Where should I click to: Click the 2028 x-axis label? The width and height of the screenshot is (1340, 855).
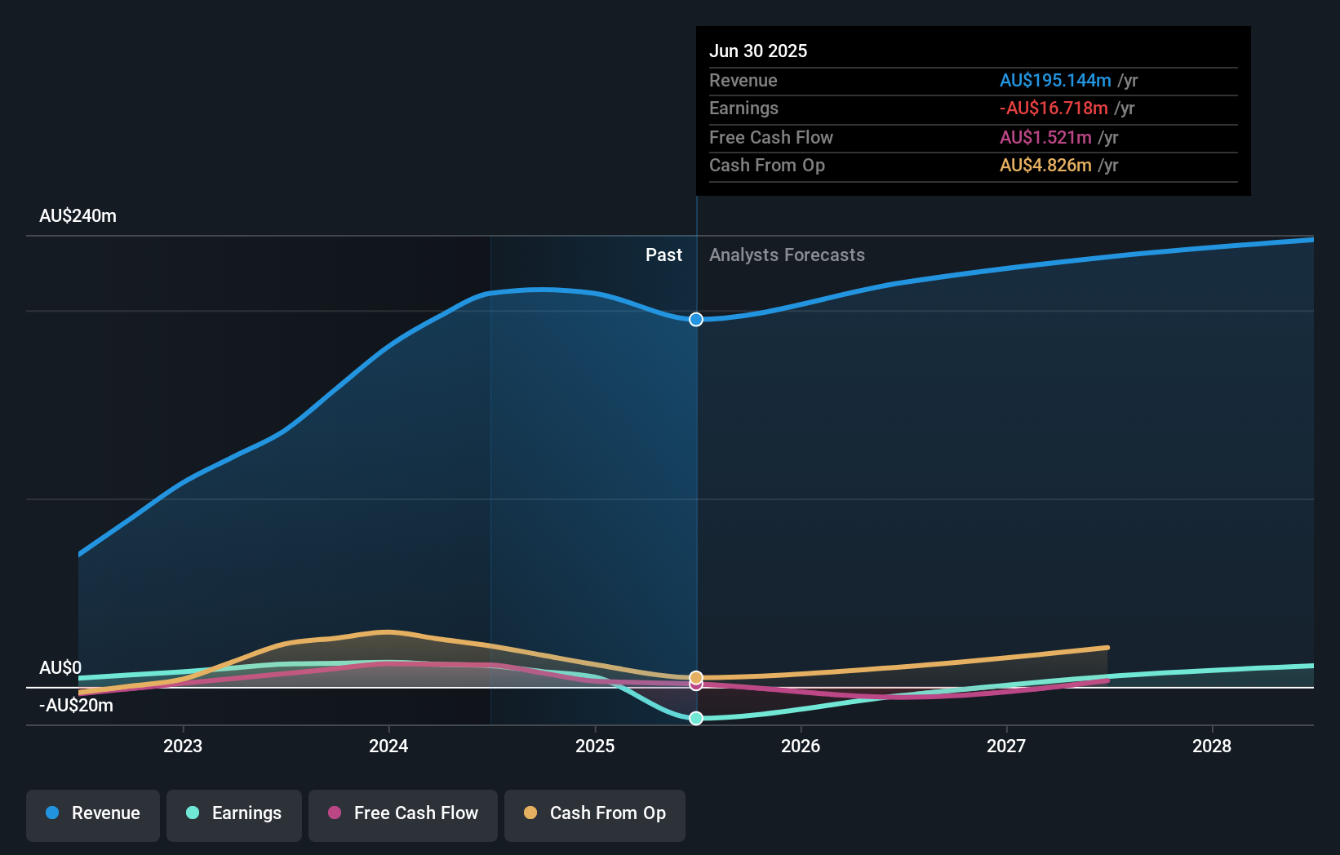point(1212,746)
